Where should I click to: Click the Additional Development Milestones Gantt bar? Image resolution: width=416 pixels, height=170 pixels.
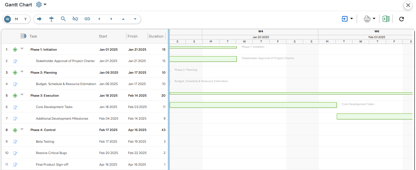(x=375, y=116)
